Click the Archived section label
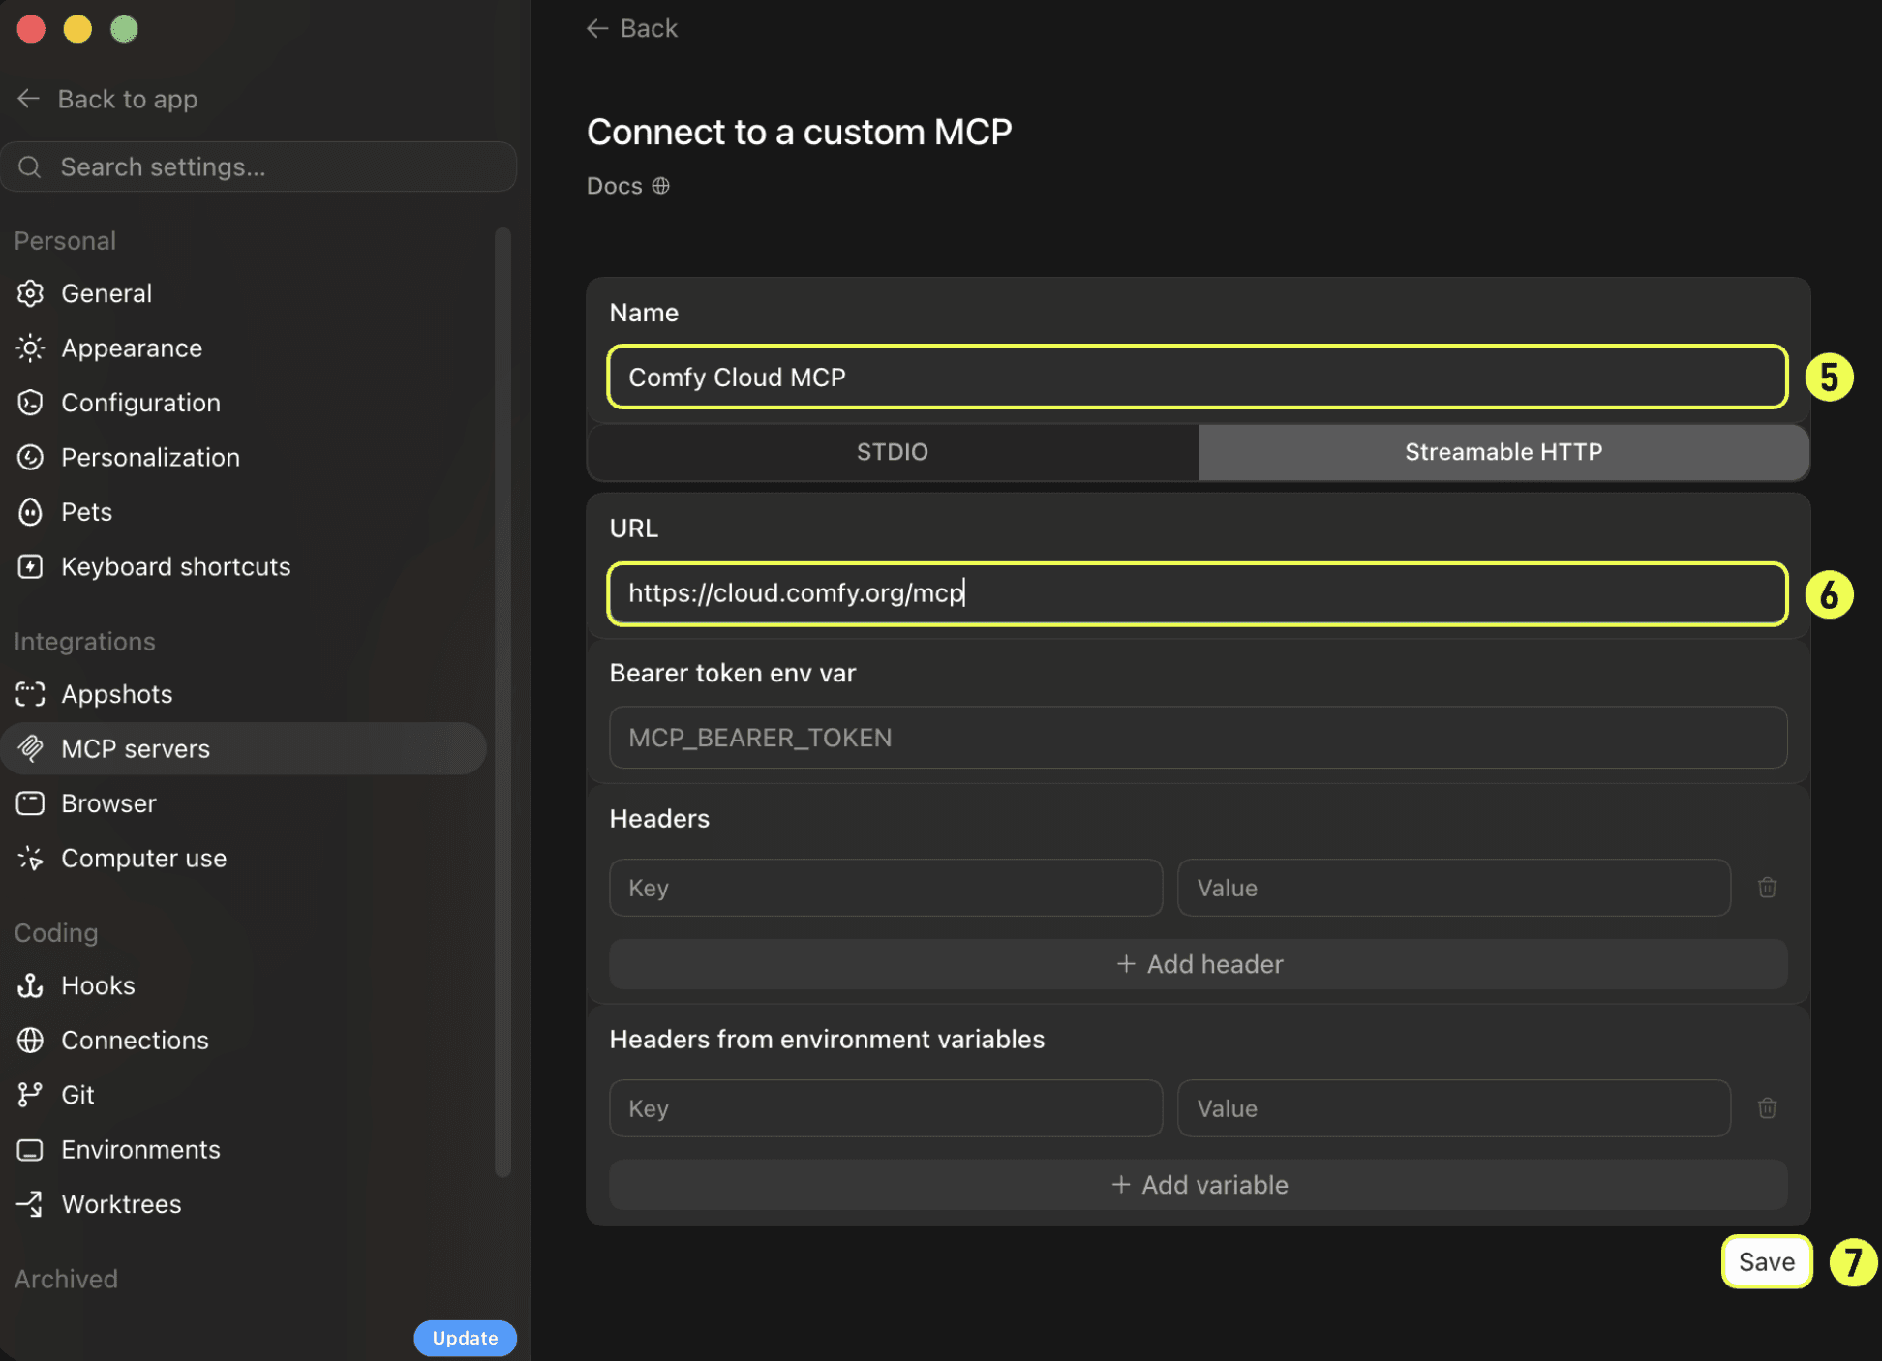1882x1361 pixels. coord(66,1279)
